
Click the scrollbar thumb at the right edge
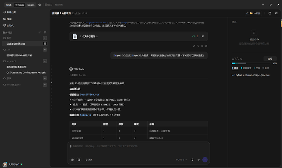point(281,23)
